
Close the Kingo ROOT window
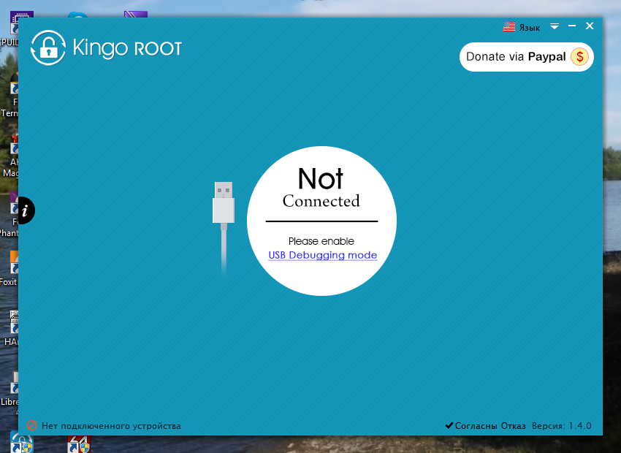[x=590, y=26]
